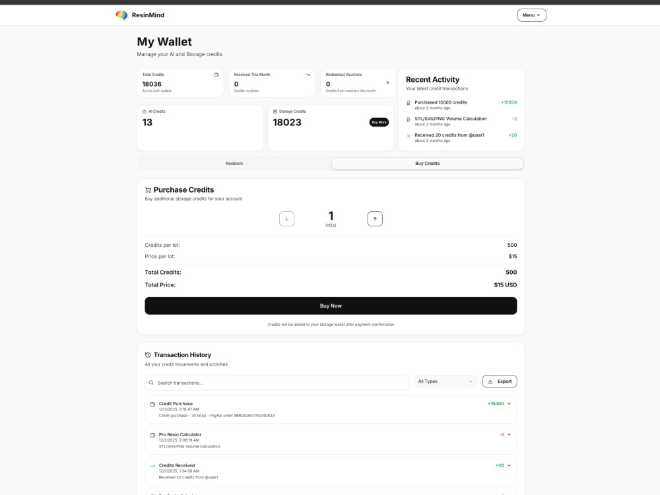
Task: Click the Search transactions field
Action: 277,383
